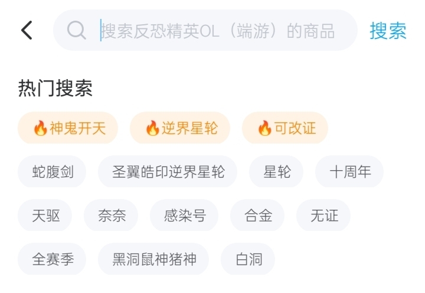Tap the 奈奈 search tag
425x293 pixels.
112,216
